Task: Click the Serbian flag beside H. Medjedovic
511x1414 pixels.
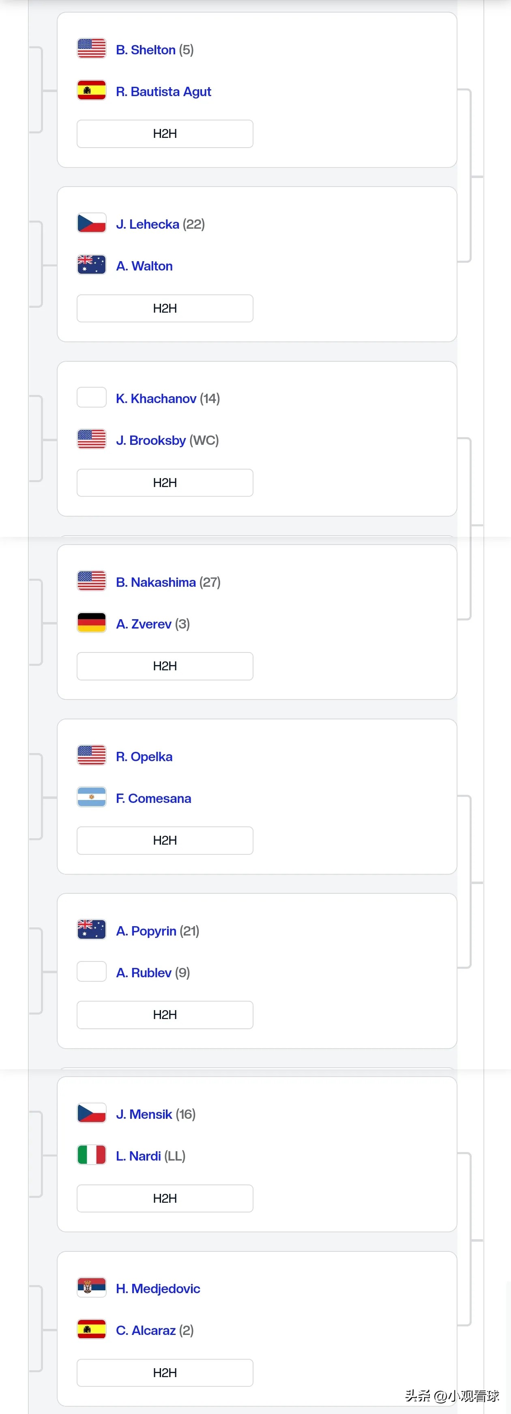Action: (92, 1287)
